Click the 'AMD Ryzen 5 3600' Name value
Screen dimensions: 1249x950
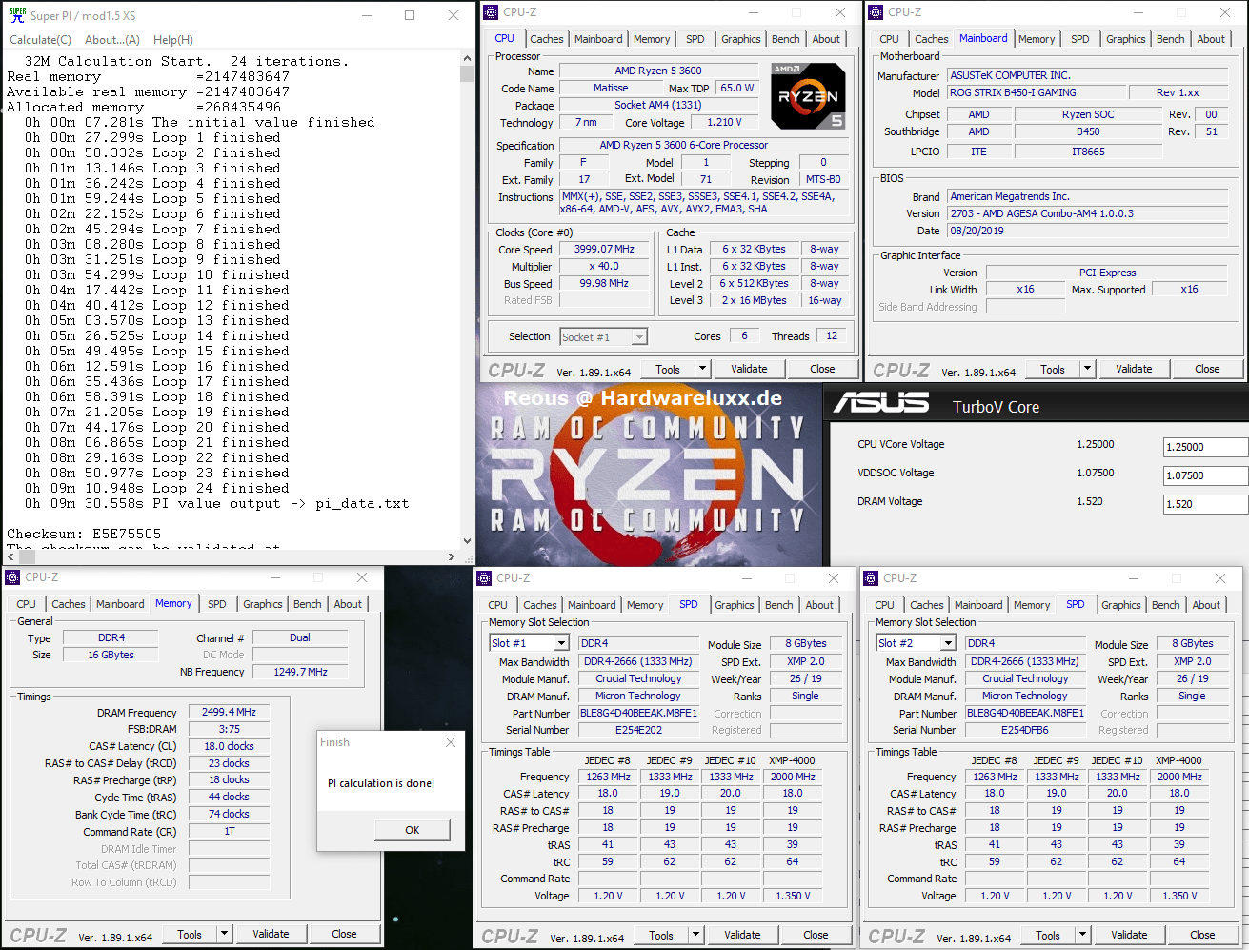(658, 71)
